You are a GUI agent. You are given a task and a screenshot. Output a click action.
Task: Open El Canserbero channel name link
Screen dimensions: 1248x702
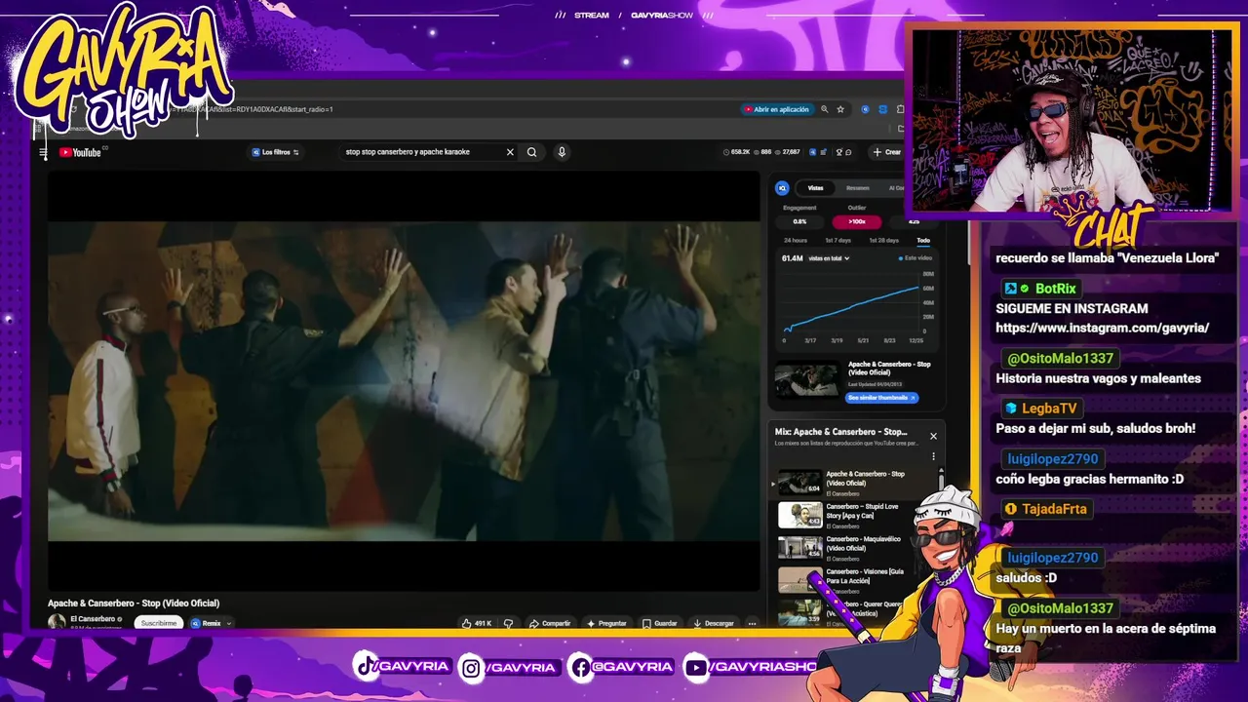click(x=94, y=619)
